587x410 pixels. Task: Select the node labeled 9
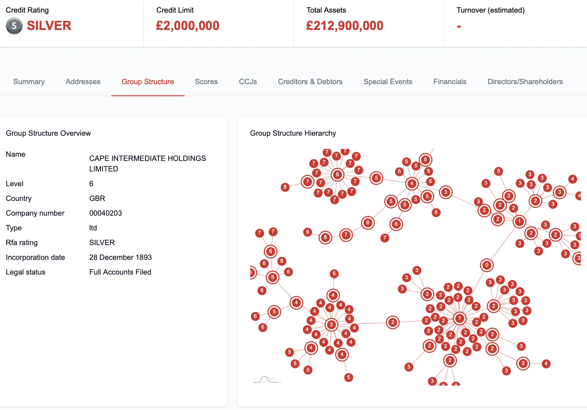click(307, 232)
